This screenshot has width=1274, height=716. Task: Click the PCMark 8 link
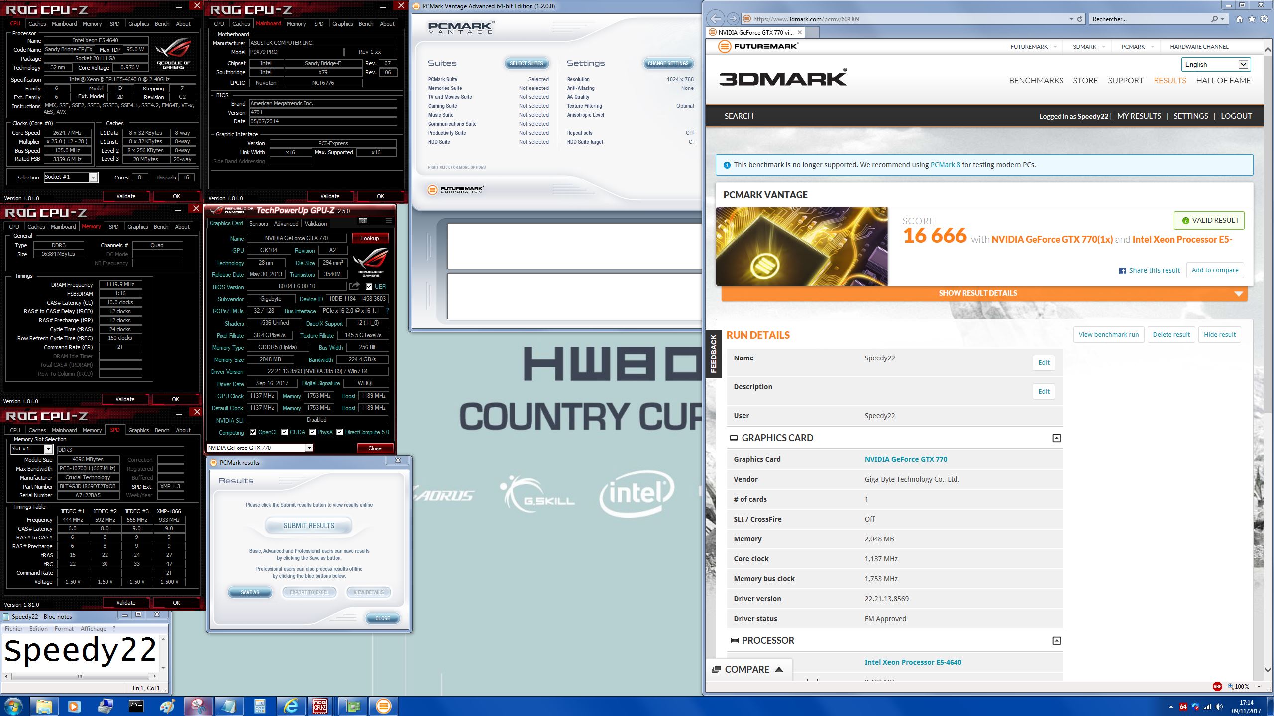(x=945, y=165)
